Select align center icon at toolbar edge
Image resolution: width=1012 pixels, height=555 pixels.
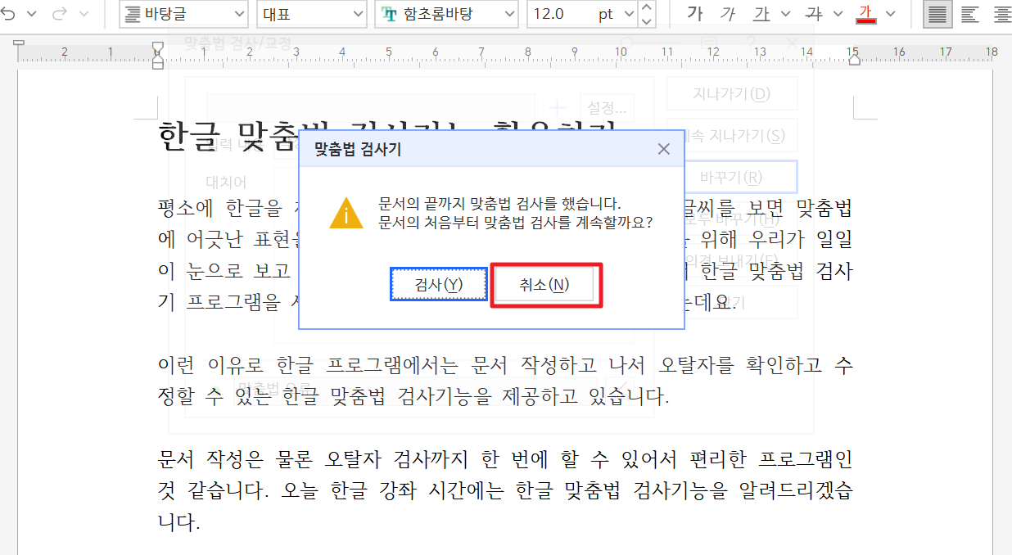(x=1001, y=14)
